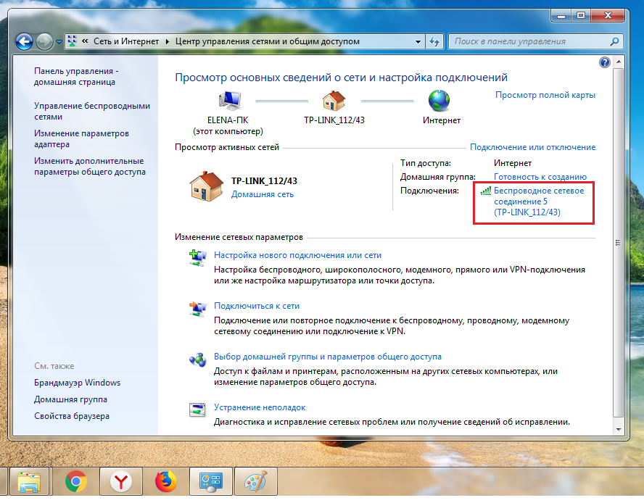Open 'Управление беспроводными сетями' in sidebar
Viewport: 644px width, 503px height.
click(91, 111)
